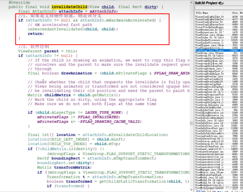Open ViewGroupTest.kt with size 11243

[219, 92]
